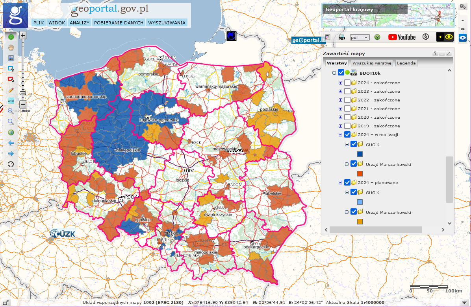
Task: Open the POBIERANIE DANYCH menu
Action: 119,22
